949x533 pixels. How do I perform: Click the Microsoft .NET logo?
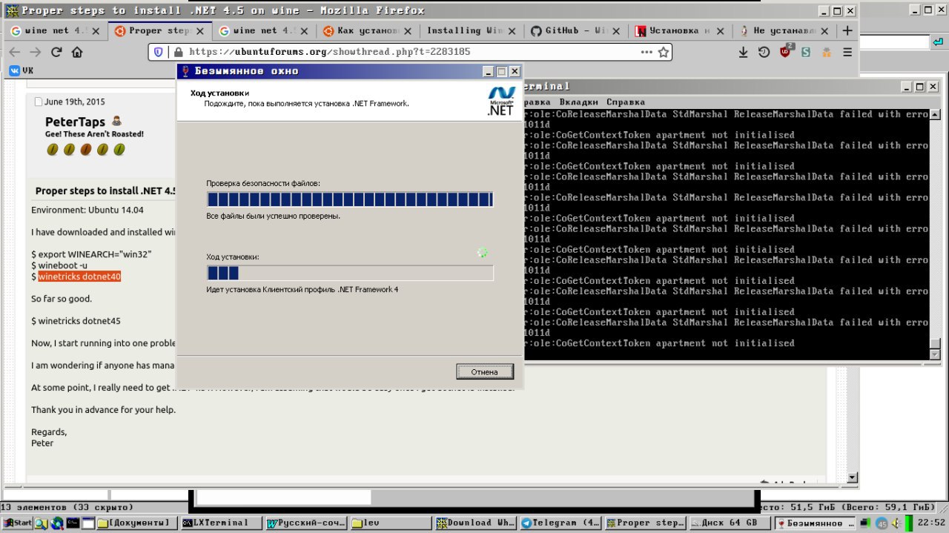click(500, 101)
